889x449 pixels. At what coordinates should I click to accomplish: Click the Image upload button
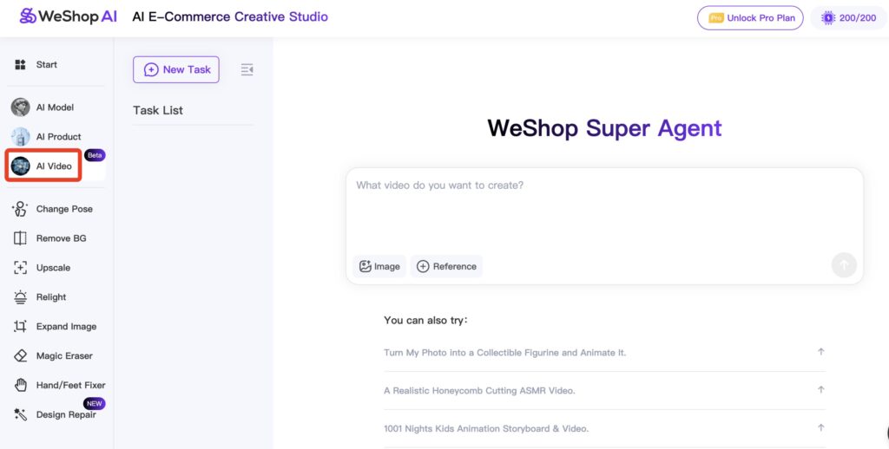[x=379, y=266]
